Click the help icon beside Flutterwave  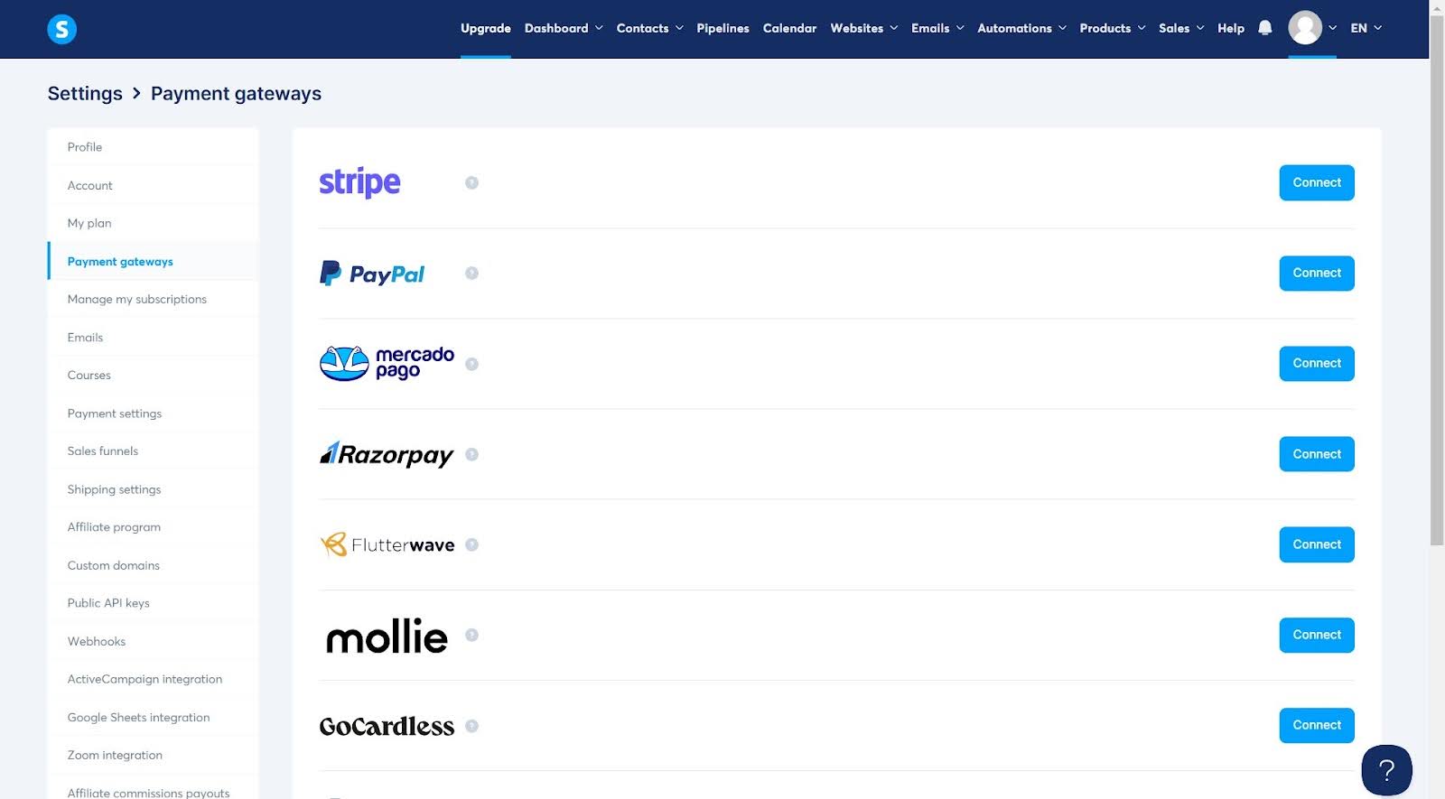point(471,544)
